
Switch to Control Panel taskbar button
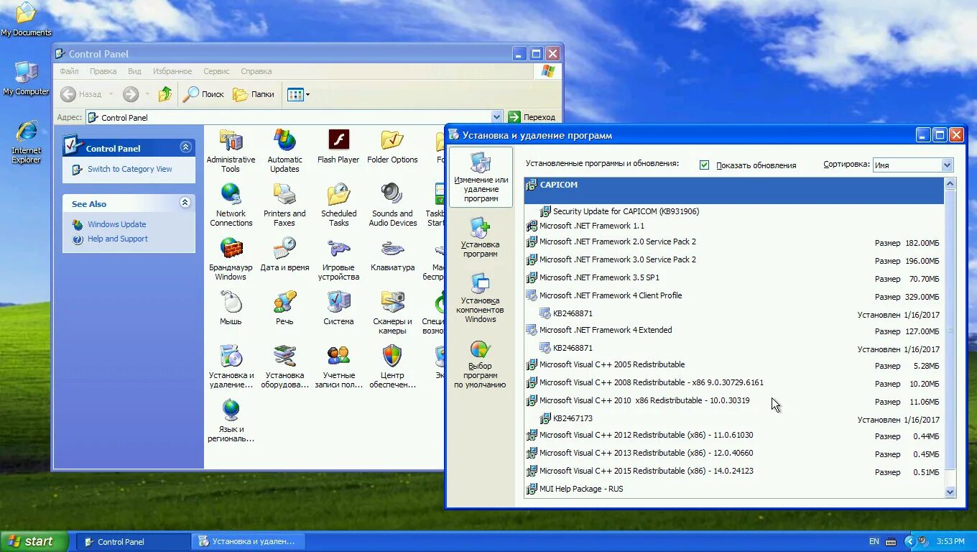tap(133, 542)
